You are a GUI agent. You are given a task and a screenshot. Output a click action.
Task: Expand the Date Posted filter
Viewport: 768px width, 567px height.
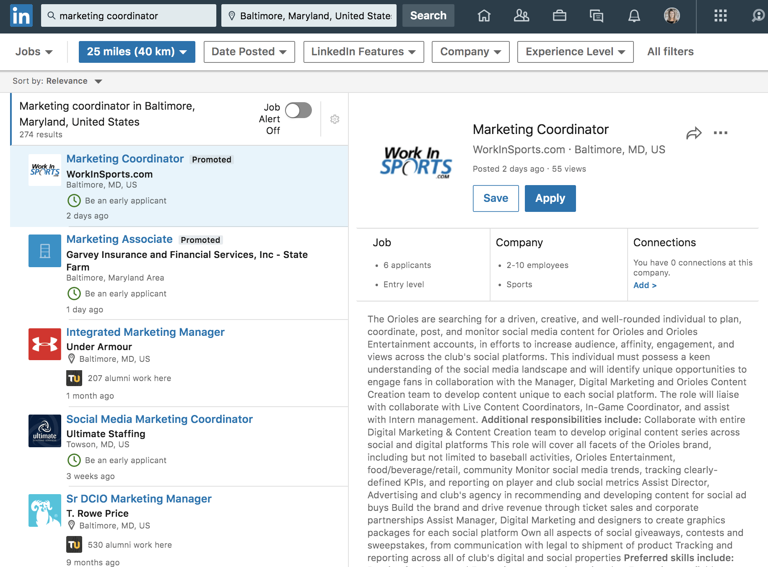pos(249,52)
